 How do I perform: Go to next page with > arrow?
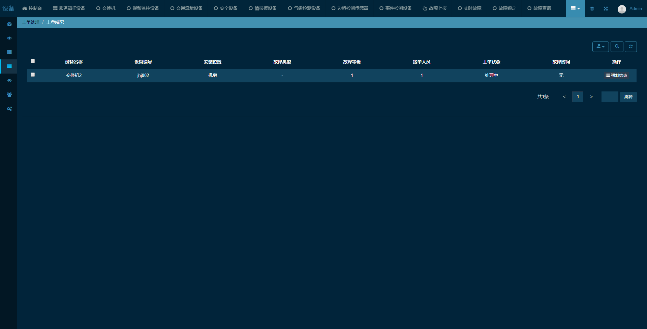pos(591,97)
